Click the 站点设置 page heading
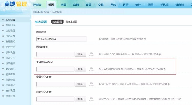This screenshot has height=105, width=192. 41,22
